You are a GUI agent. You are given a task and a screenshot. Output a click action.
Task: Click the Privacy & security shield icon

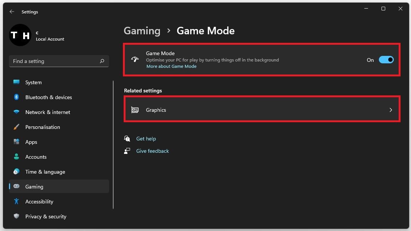click(16, 216)
